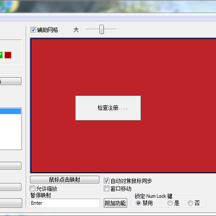Select the 否 Num Lock radio option
The width and height of the screenshot is (216, 216).
coord(190,203)
